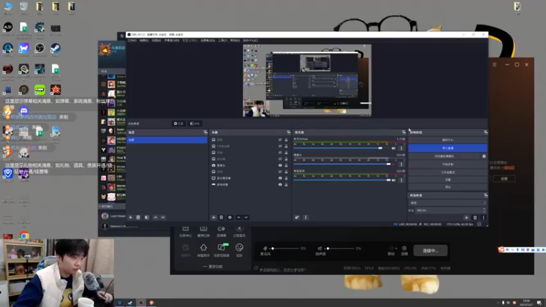The height and width of the screenshot is (307, 546).
Task: Open 文件(F) menu in OBS
Action: click(132, 40)
